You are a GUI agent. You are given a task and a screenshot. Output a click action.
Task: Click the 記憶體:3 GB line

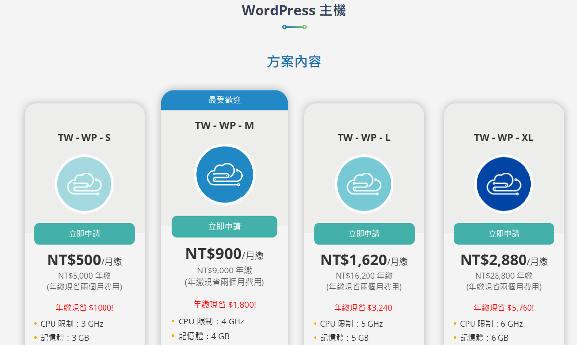pos(65,338)
